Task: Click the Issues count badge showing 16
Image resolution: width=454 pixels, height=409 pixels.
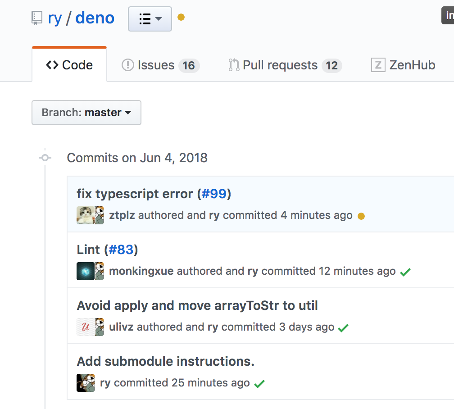Action: click(x=189, y=65)
